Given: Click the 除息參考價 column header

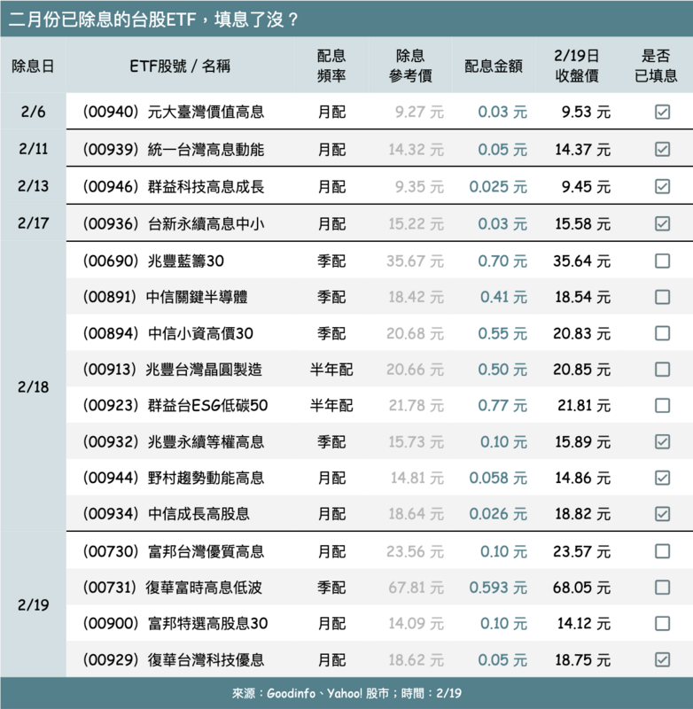Looking at the screenshot, I should point(410,66).
